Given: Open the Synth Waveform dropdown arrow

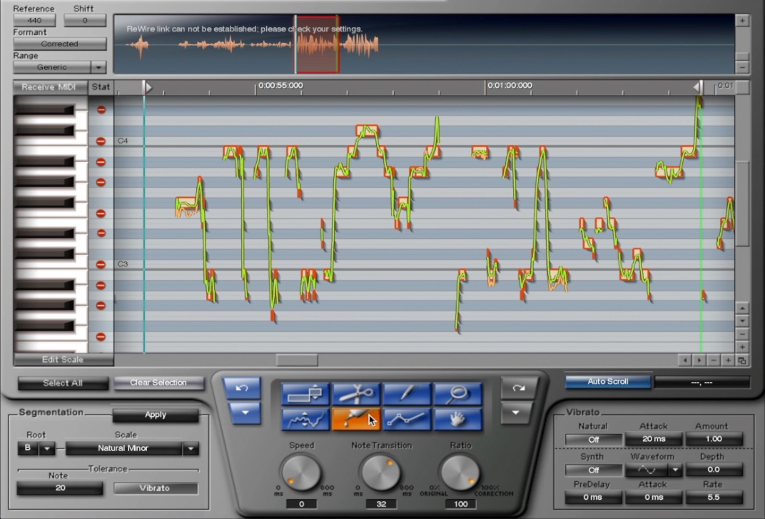Looking at the screenshot, I should (x=675, y=470).
